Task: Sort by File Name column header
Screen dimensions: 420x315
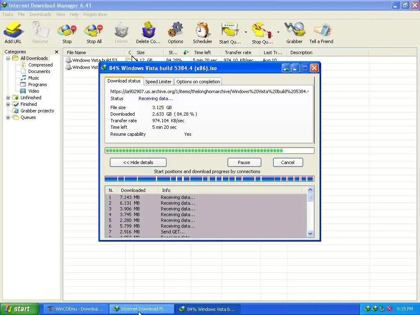Action: (94, 52)
